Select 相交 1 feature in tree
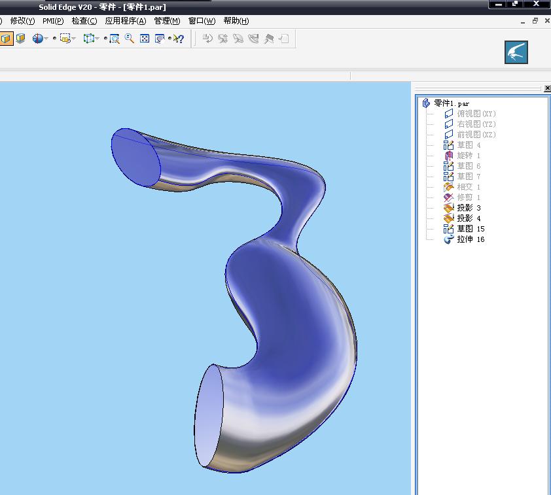The image size is (551, 495). tap(469, 187)
